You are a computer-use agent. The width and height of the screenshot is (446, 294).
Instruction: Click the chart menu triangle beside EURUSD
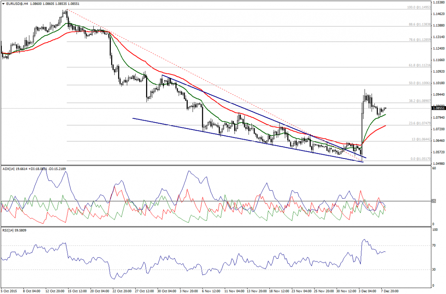[x=3, y=3]
